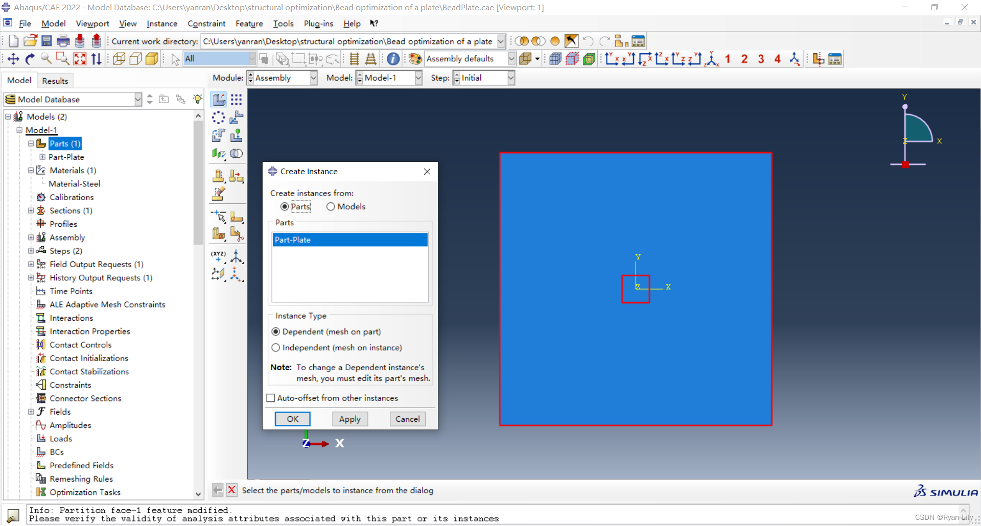
Task: Select the Parts radio button
Action: pyautogui.click(x=285, y=206)
